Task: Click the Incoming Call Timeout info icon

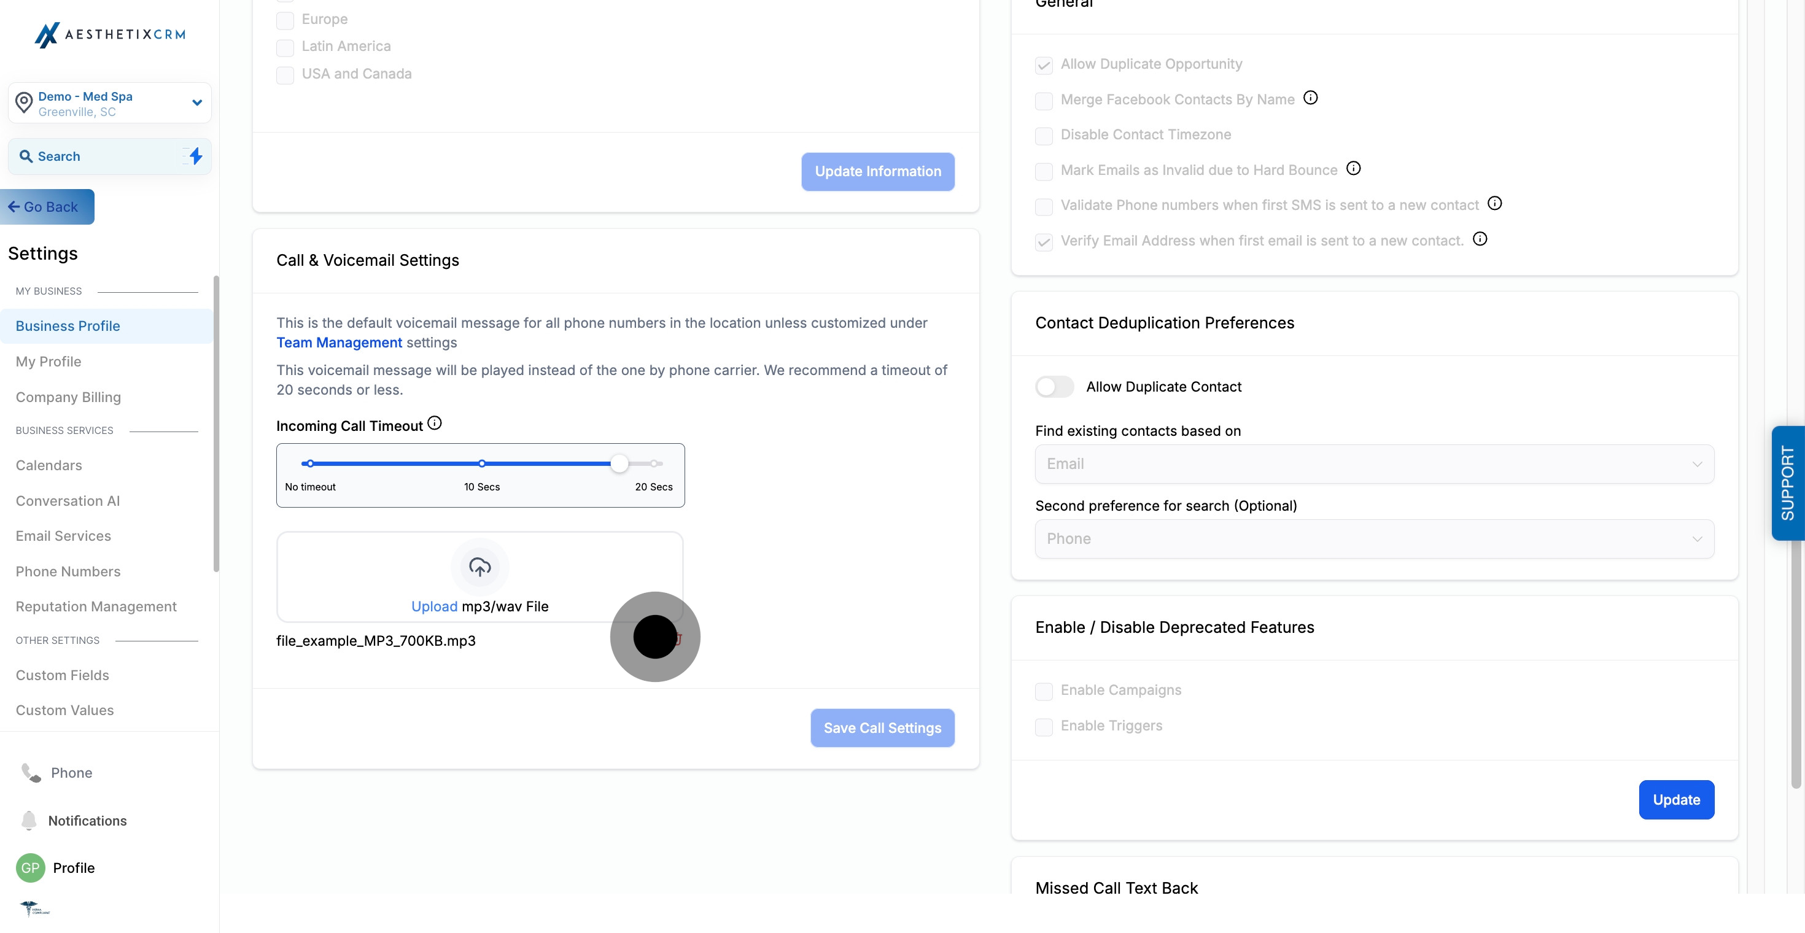Action: (x=435, y=423)
